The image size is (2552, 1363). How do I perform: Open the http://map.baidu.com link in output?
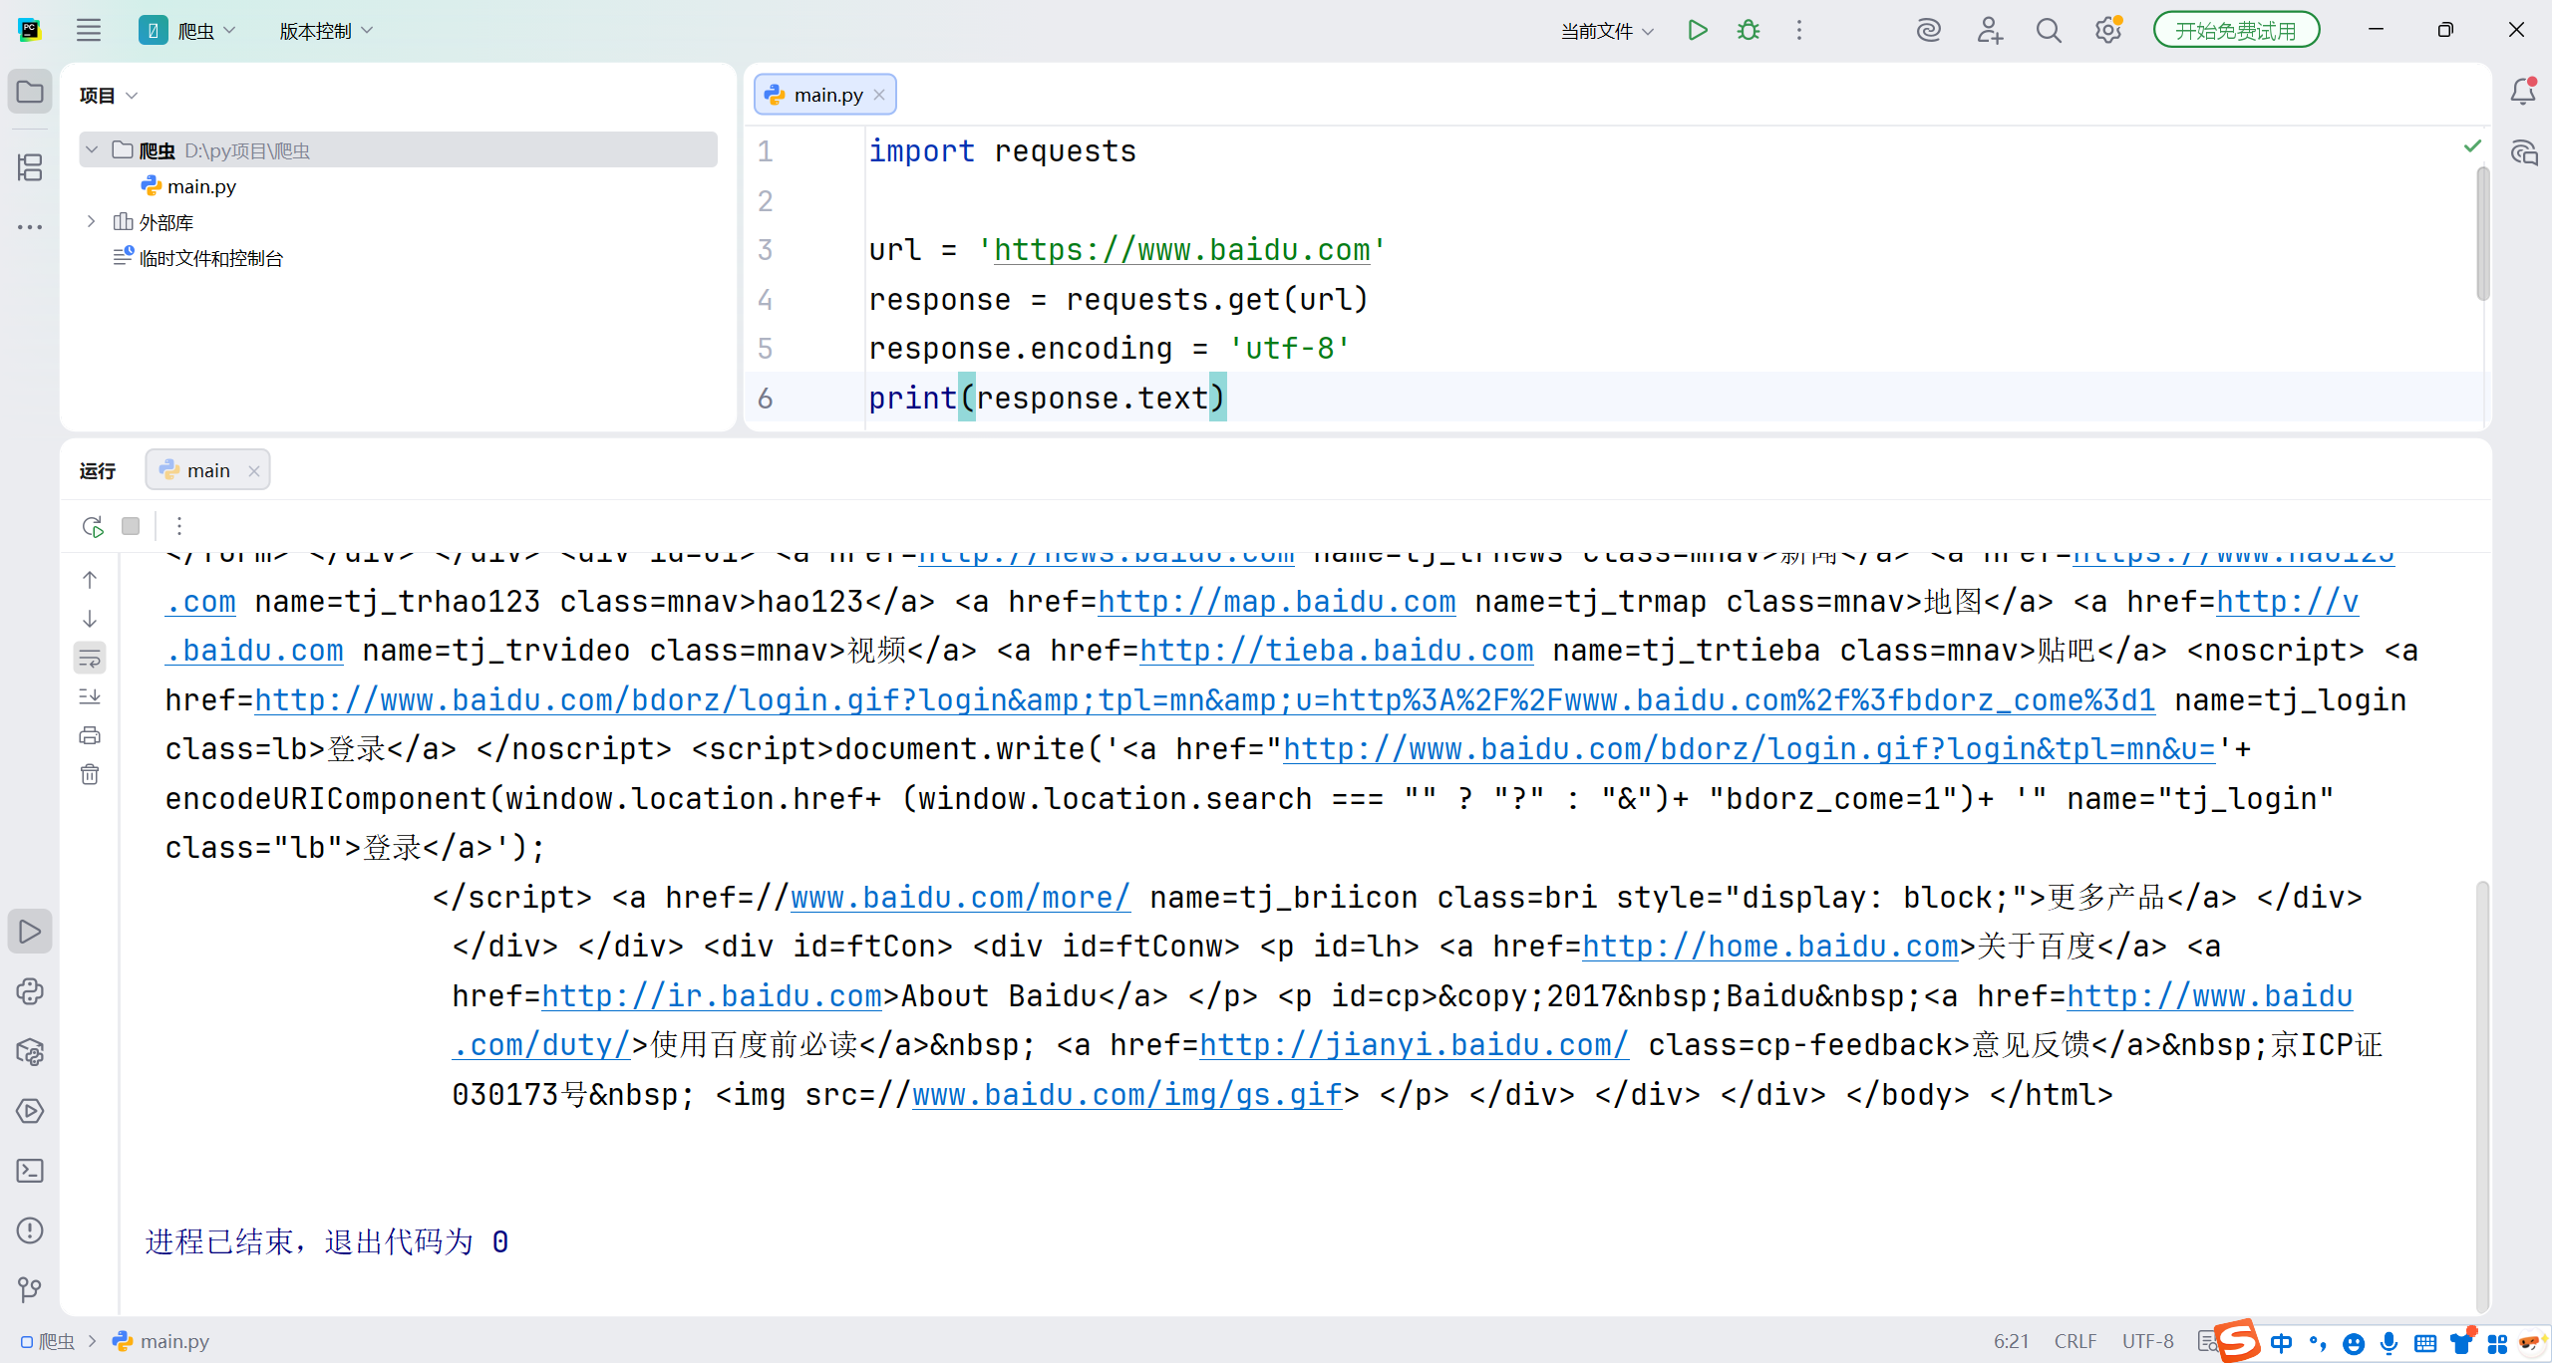[1276, 602]
